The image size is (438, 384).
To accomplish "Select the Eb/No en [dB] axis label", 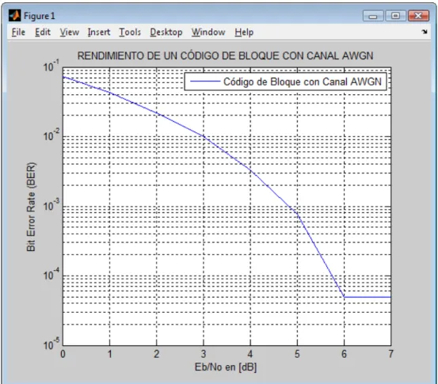I will pos(226,367).
